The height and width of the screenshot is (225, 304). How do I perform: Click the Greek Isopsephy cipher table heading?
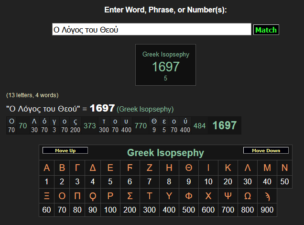(165, 153)
